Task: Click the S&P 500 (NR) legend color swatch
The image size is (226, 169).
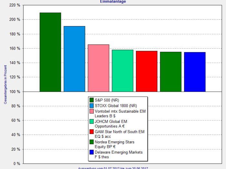Action: [x=92, y=100]
